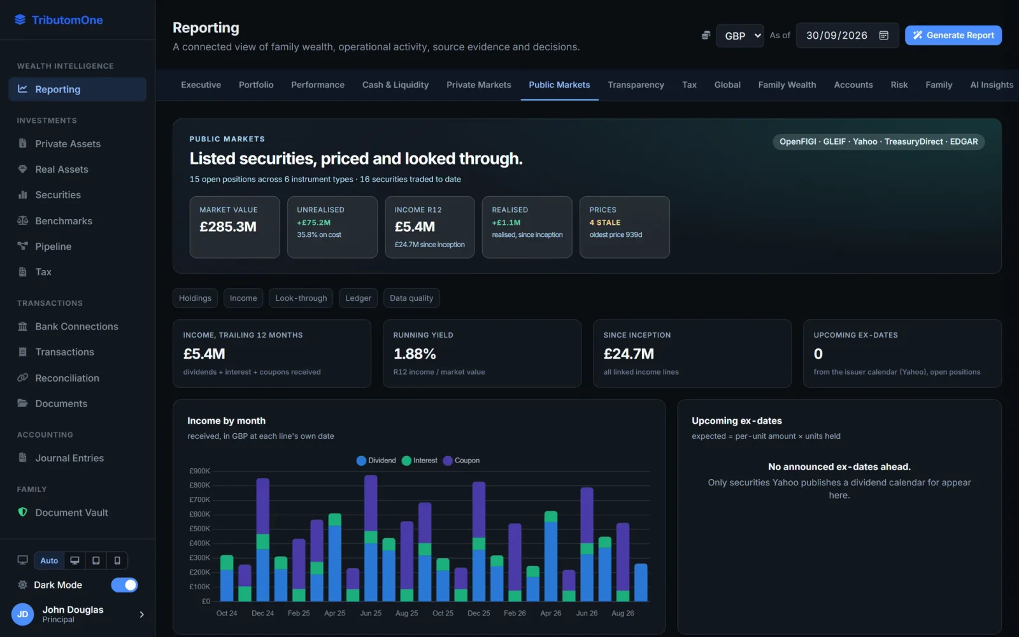Select the desktop layout mode button
This screenshot has height=637, width=1019.
click(75, 561)
